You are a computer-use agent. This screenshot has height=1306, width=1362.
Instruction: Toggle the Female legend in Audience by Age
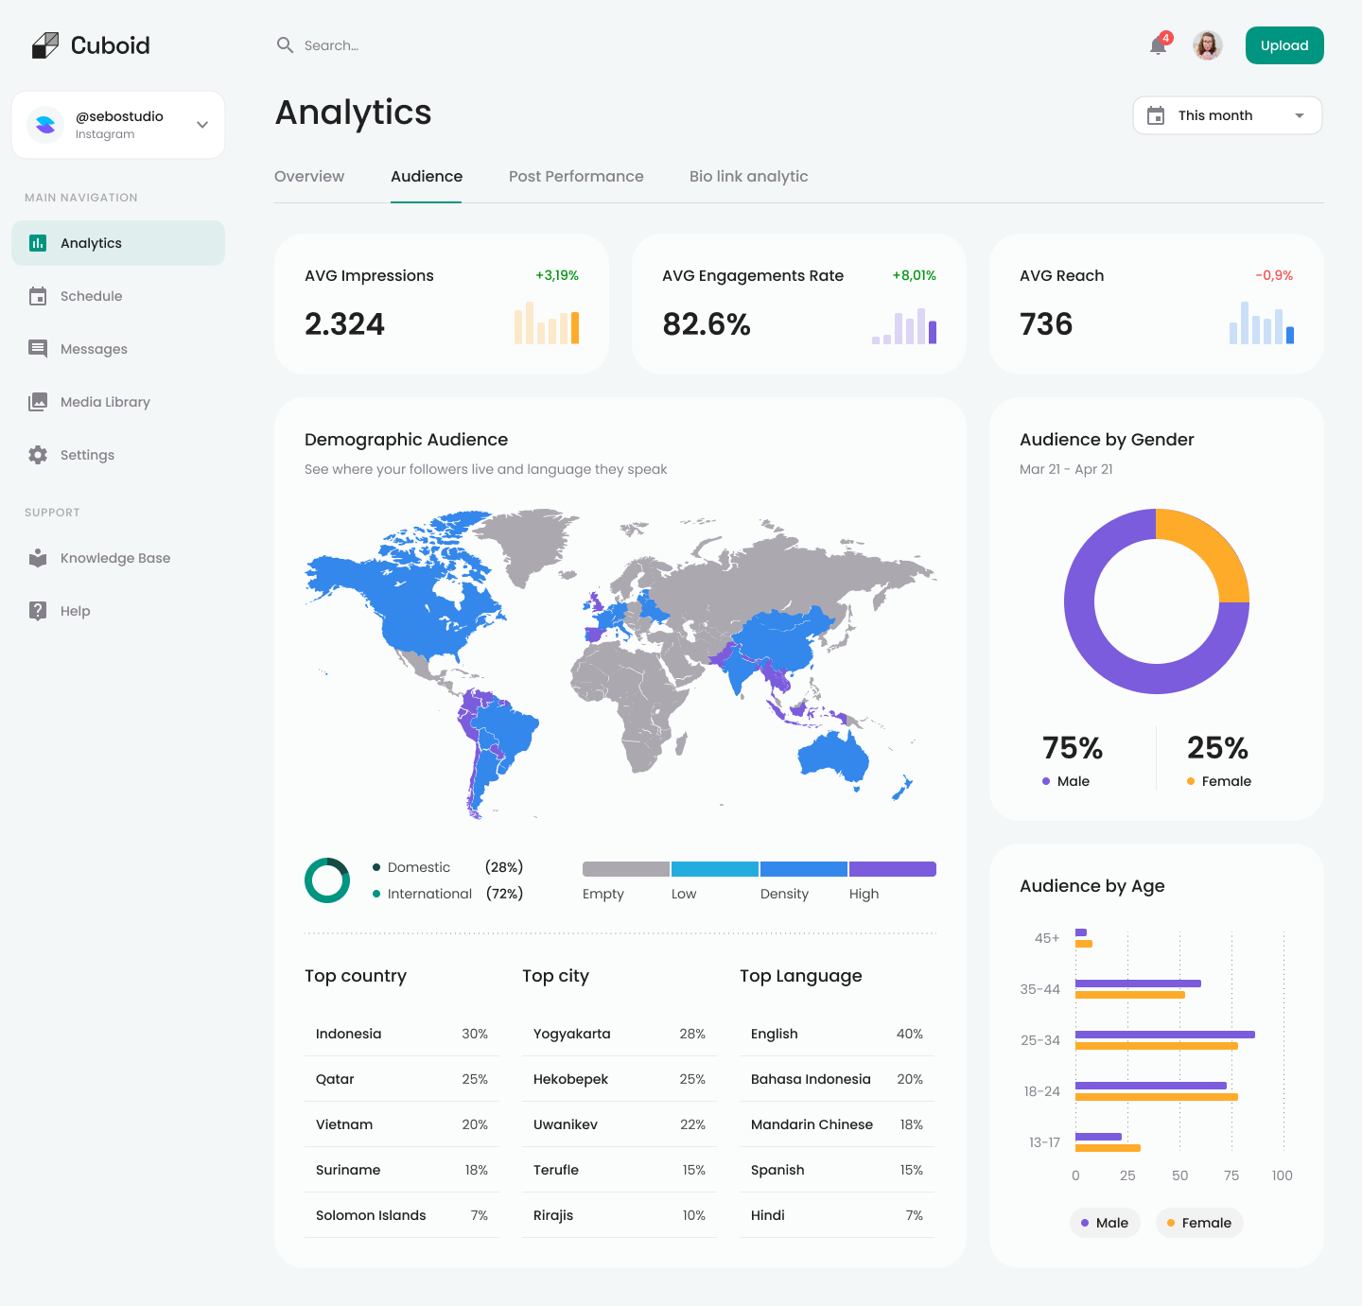[1199, 1223]
